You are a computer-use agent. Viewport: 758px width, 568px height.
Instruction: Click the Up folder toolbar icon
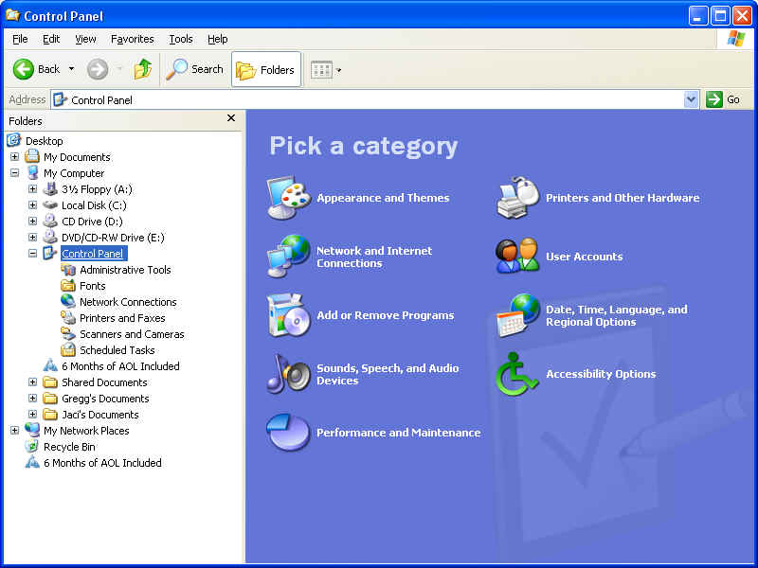142,69
